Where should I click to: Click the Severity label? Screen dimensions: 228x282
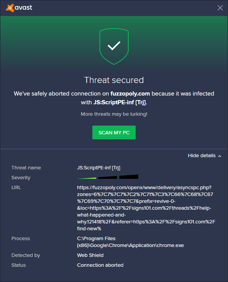tap(21, 178)
